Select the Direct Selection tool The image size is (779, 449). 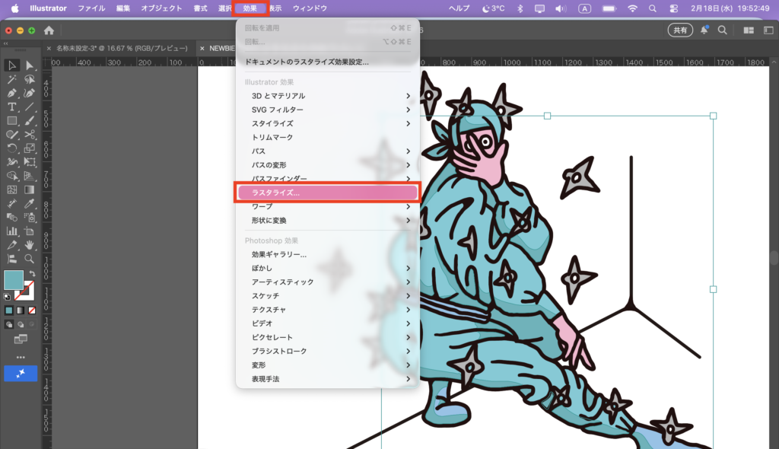(x=30, y=65)
